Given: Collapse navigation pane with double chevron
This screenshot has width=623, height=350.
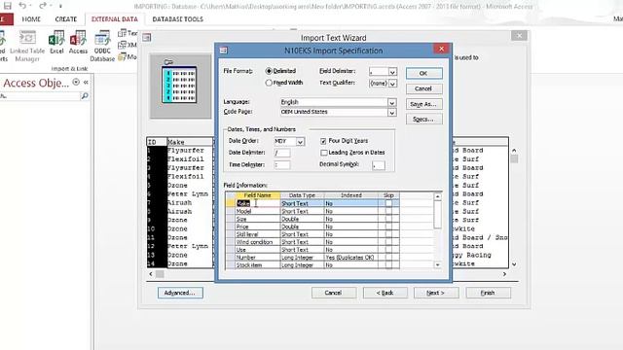Looking at the screenshot, I should tap(86, 82).
